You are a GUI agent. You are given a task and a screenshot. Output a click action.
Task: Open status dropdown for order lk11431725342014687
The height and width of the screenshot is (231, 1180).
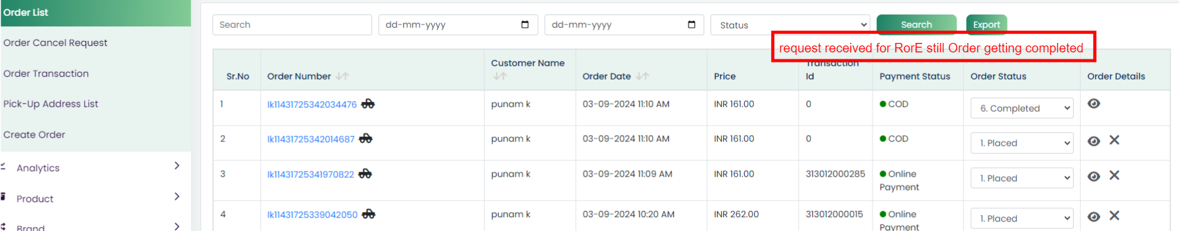click(1022, 143)
